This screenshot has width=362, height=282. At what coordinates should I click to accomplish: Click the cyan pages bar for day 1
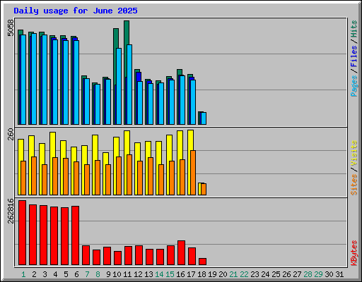tap(23, 80)
